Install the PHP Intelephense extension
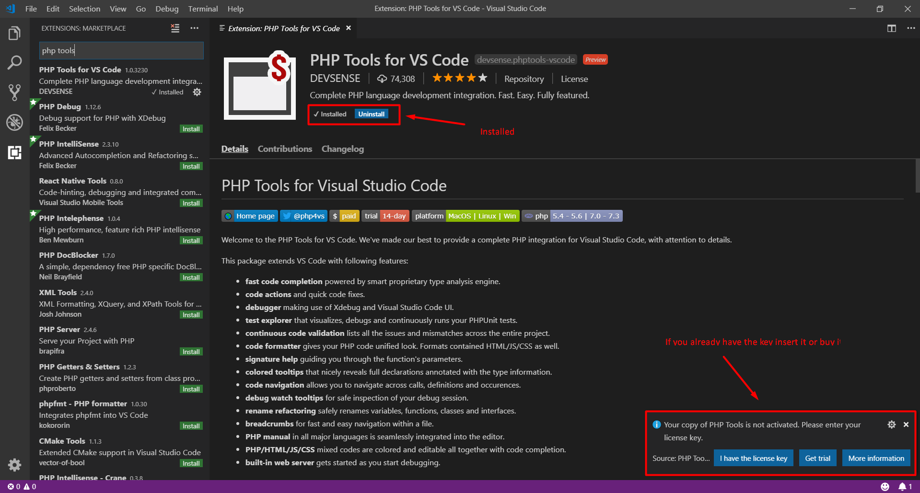This screenshot has width=920, height=493. (x=191, y=241)
